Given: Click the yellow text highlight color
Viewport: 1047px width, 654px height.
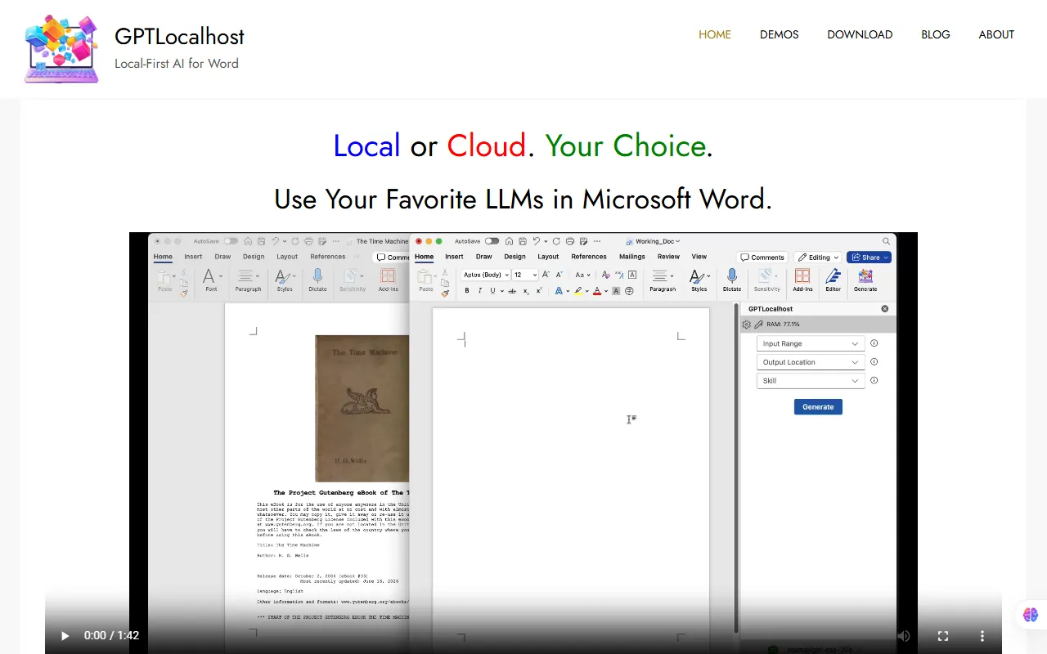Looking at the screenshot, I should coord(578,291).
